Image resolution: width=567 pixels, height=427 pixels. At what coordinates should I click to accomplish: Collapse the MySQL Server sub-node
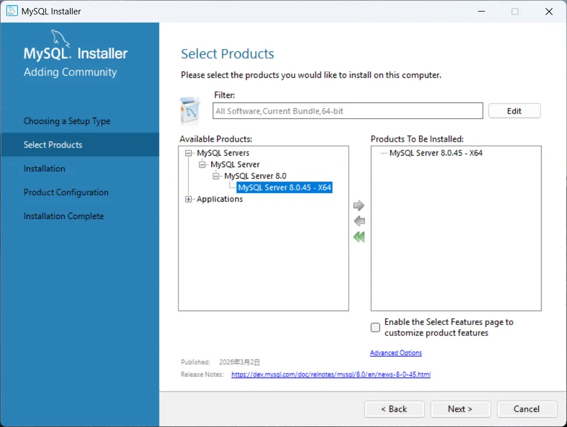(x=202, y=165)
